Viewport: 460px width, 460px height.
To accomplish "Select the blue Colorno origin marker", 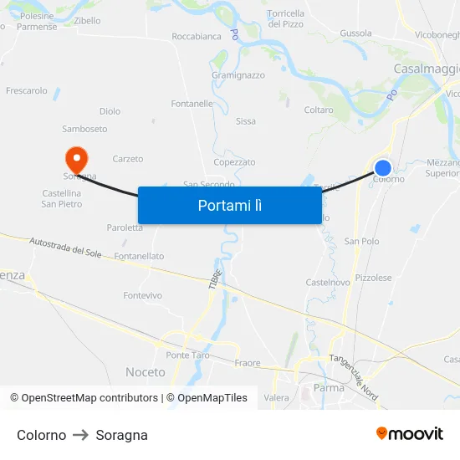I will [383, 168].
